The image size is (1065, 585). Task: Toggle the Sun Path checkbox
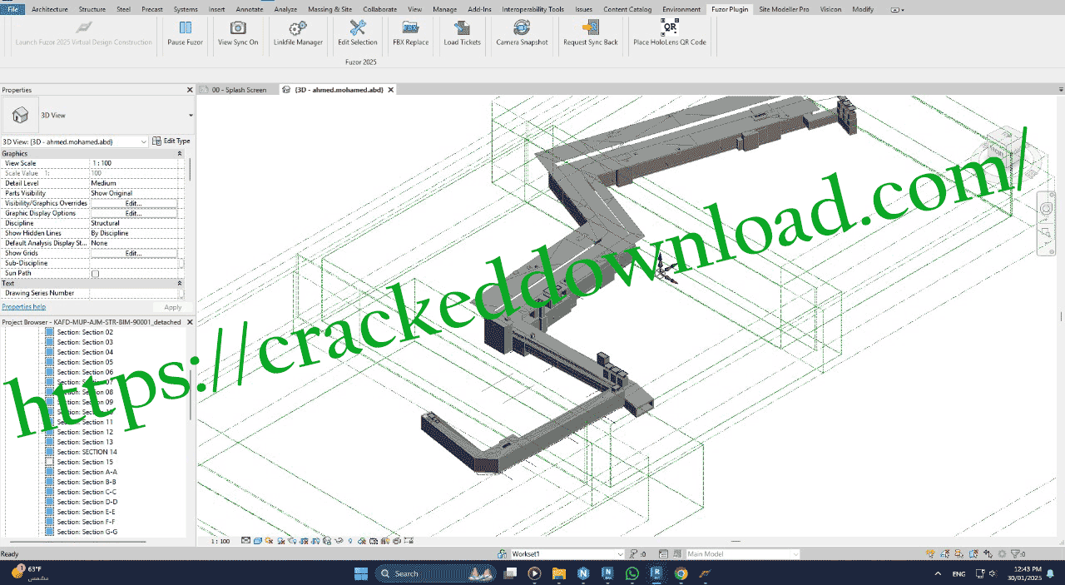(95, 273)
